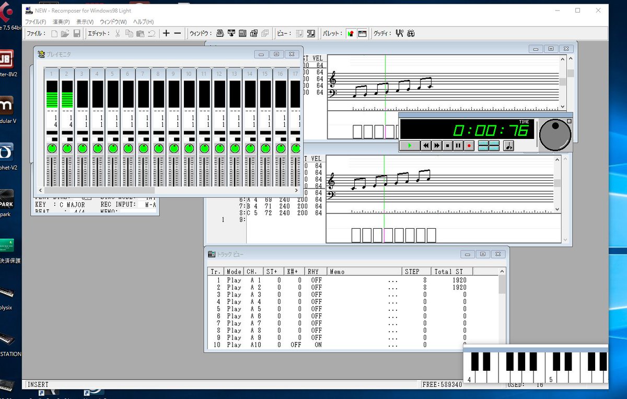Toggle the metronome note button on transport
Screen dimensions: 627x399
[x=508, y=146]
